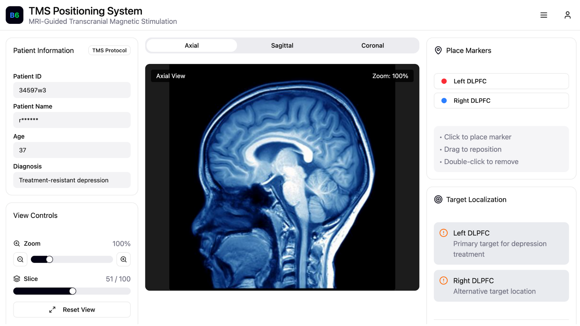
Task: Click the Patient ID input field
Action: click(x=72, y=90)
